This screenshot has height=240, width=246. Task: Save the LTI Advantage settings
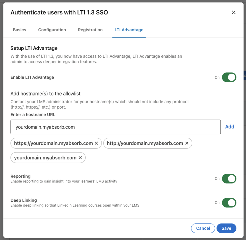coord(226,228)
